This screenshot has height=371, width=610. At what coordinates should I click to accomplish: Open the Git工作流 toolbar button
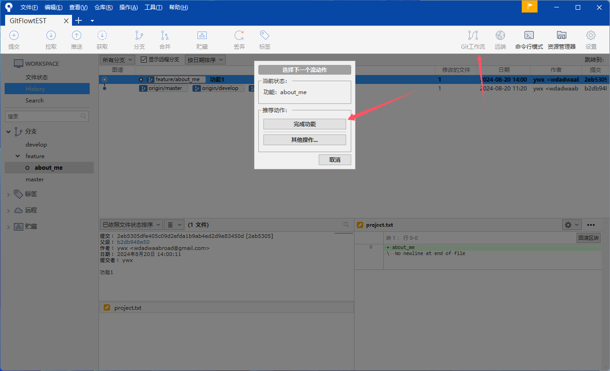[x=473, y=40]
